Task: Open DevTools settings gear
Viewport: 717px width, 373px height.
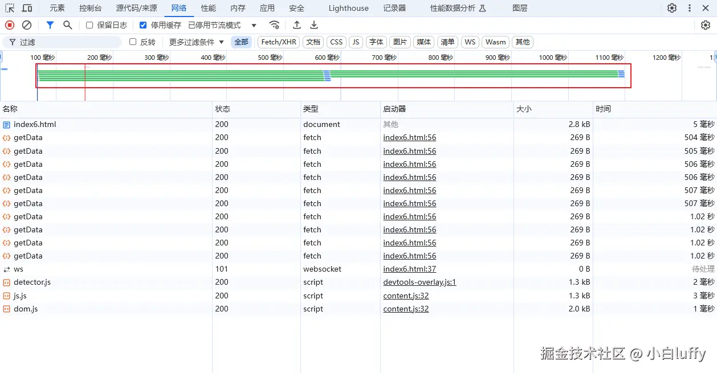Action: coord(672,8)
